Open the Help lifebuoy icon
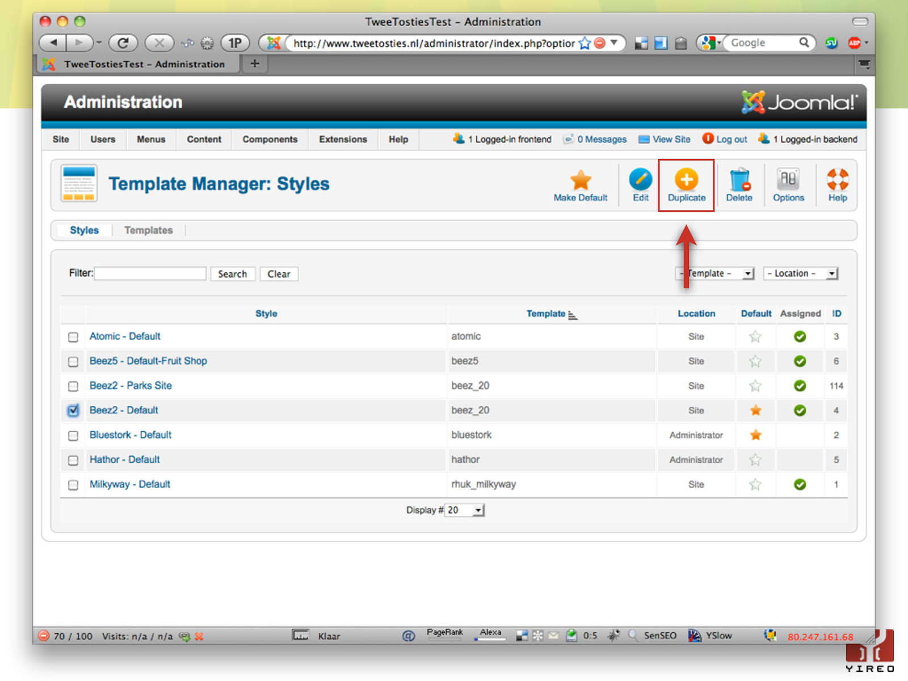The width and height of the screenshot is (908, 681). coord(837,179)
